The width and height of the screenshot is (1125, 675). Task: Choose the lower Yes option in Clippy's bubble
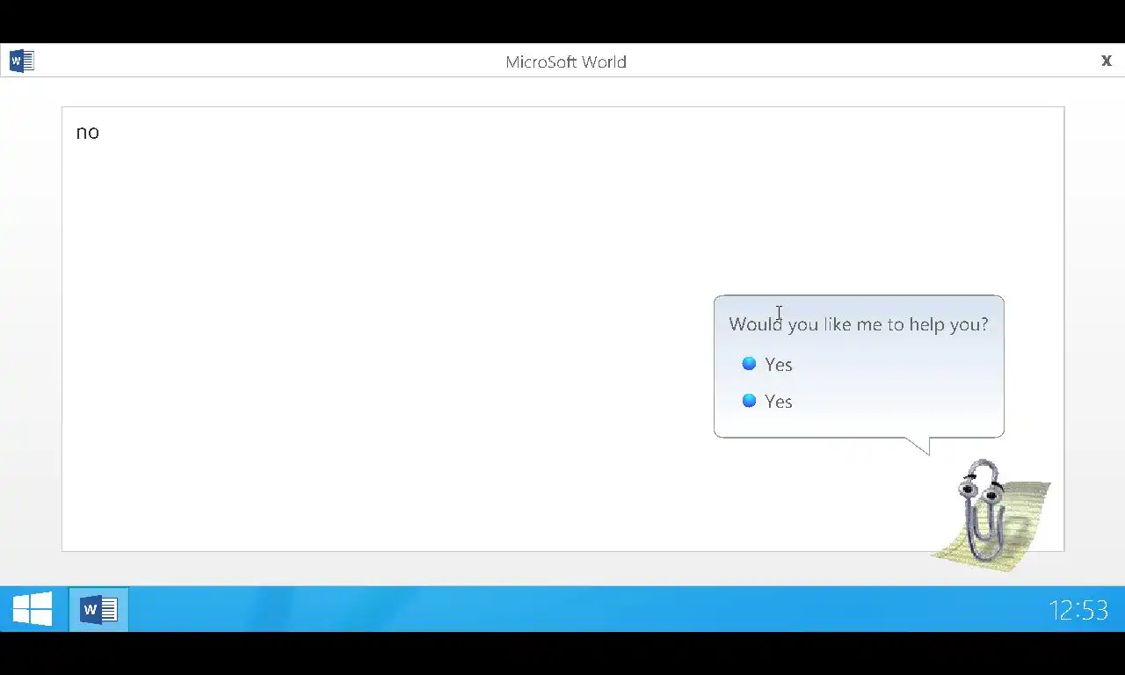767,401
